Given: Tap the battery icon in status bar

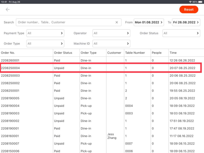Looking at the screenshot, I should (200, 2).
